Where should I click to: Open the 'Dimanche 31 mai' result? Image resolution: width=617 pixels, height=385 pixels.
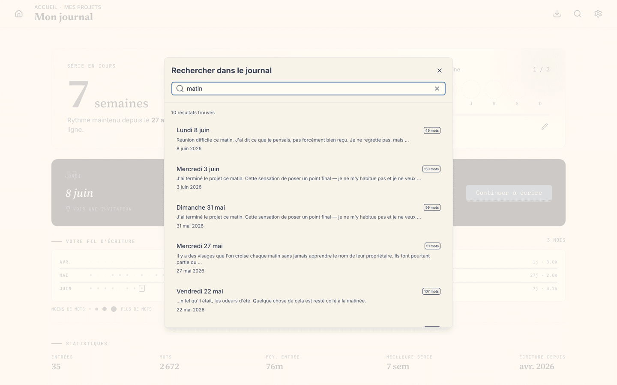[x=308, y=216]
